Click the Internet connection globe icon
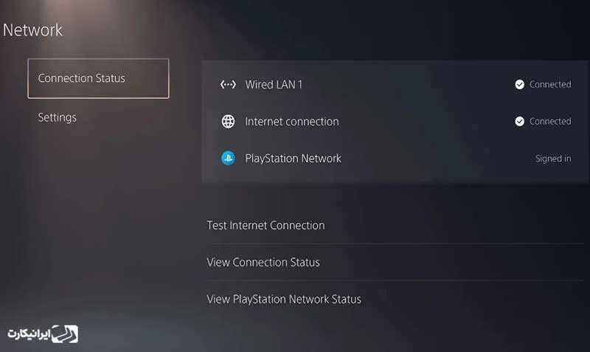Image resolution: width=590 pixels, height=352 pixels. click(228, 122)
